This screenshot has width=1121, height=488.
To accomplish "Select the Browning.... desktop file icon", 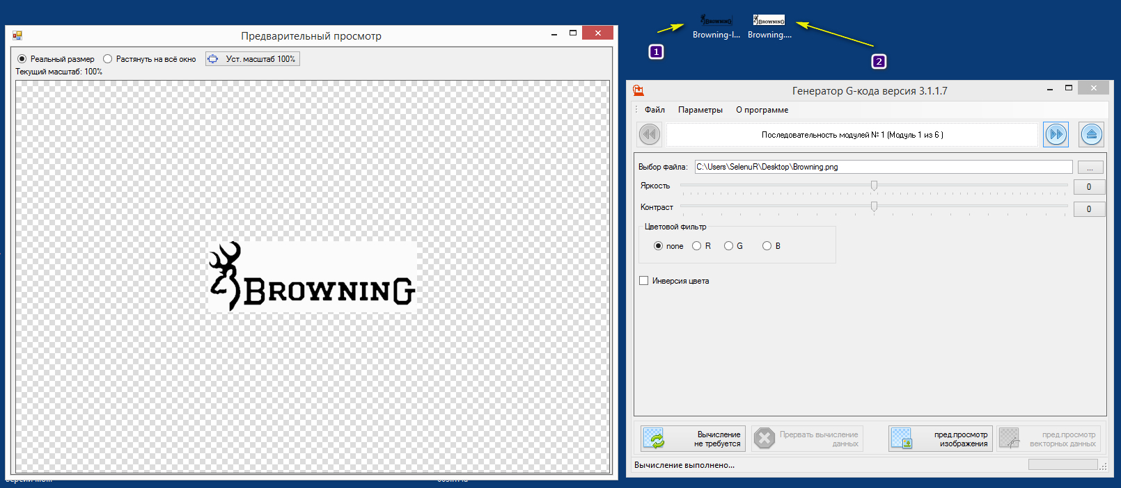I will click(769, 27).
